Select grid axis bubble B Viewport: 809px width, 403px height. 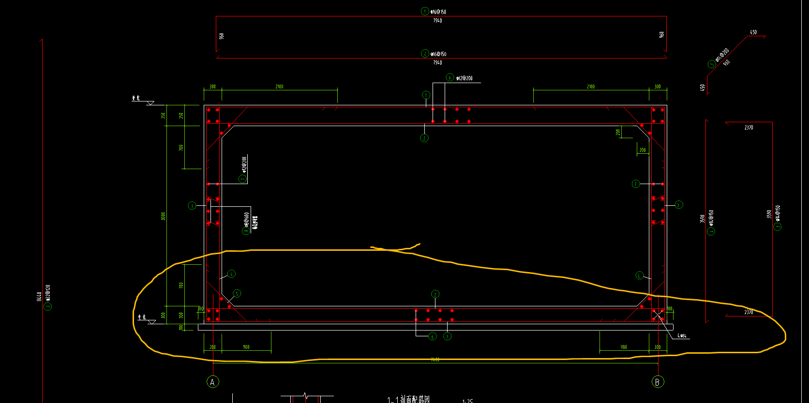[657, 382]
